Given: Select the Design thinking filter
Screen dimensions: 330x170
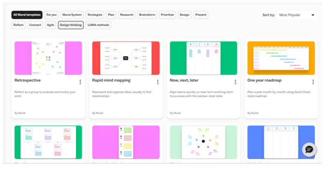Looking at the screenshot, I should coord(71,25).
